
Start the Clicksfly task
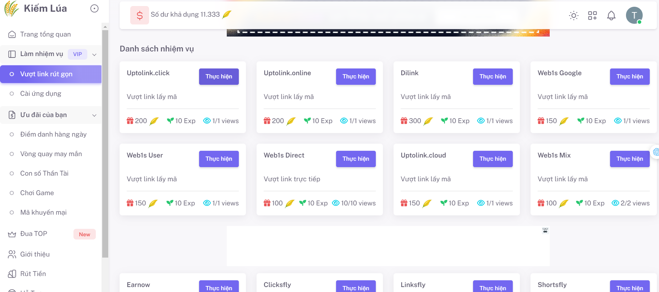point(356,286)
